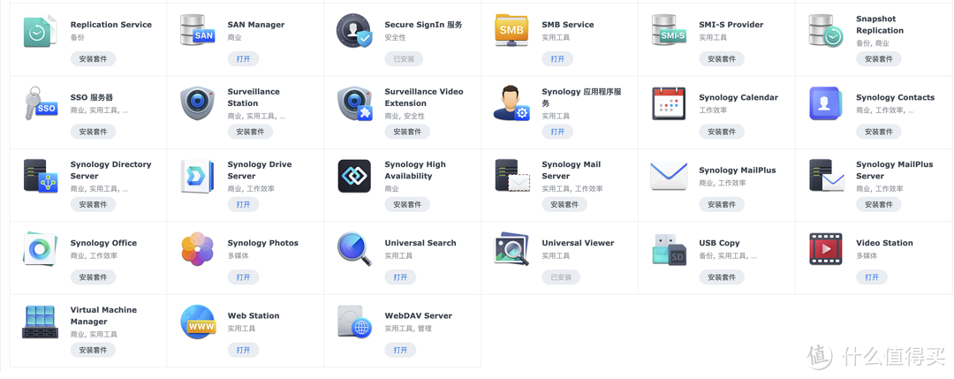Image resolution: width=954 pixels, height=379 pixels.
Task: Click the Synology Photos title text
Action: coord(263,243)
